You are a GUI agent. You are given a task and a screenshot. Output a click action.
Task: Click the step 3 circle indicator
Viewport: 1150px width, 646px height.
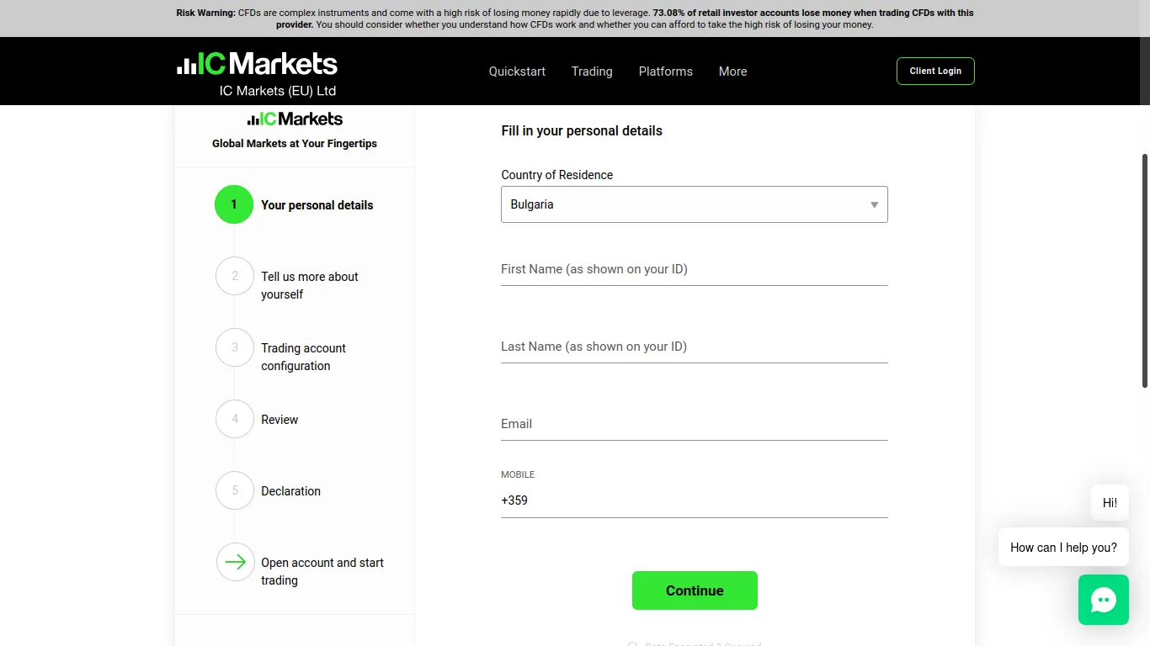(x=235, y=347)
